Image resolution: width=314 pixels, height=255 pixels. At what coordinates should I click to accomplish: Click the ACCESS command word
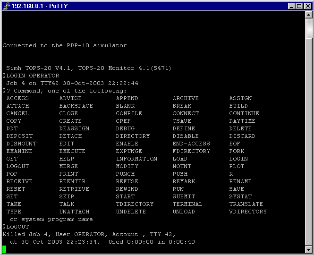17,98
